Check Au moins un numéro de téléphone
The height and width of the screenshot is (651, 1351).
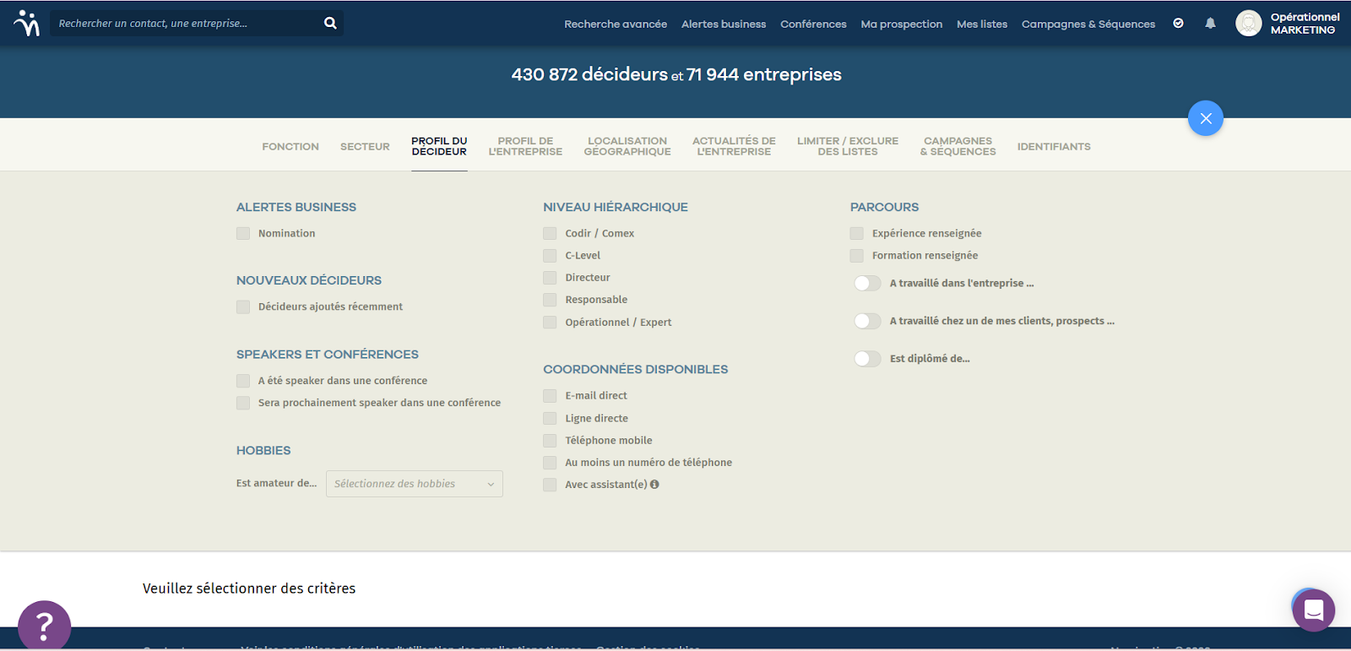pos(550,463)
